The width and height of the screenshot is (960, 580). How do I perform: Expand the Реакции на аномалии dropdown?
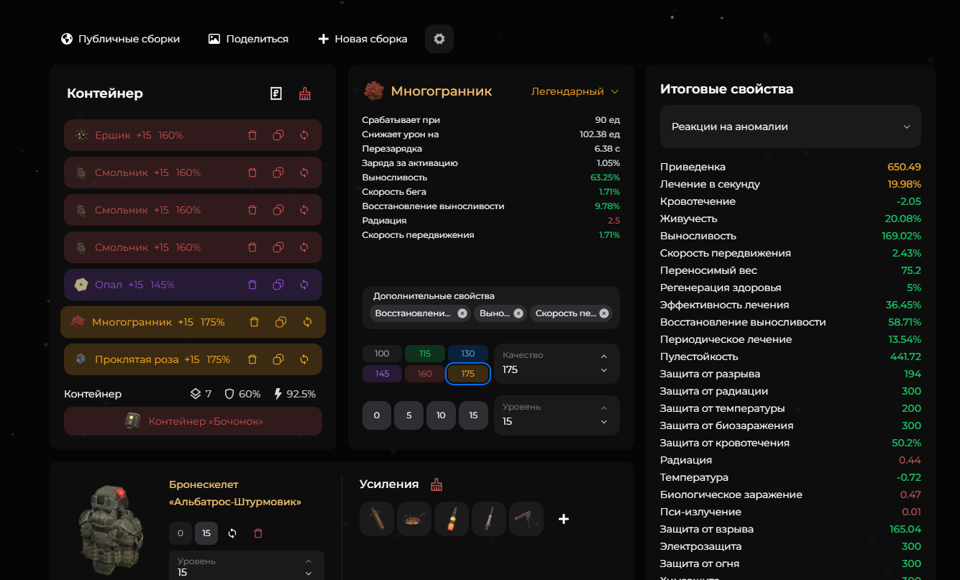pos(790,126)
